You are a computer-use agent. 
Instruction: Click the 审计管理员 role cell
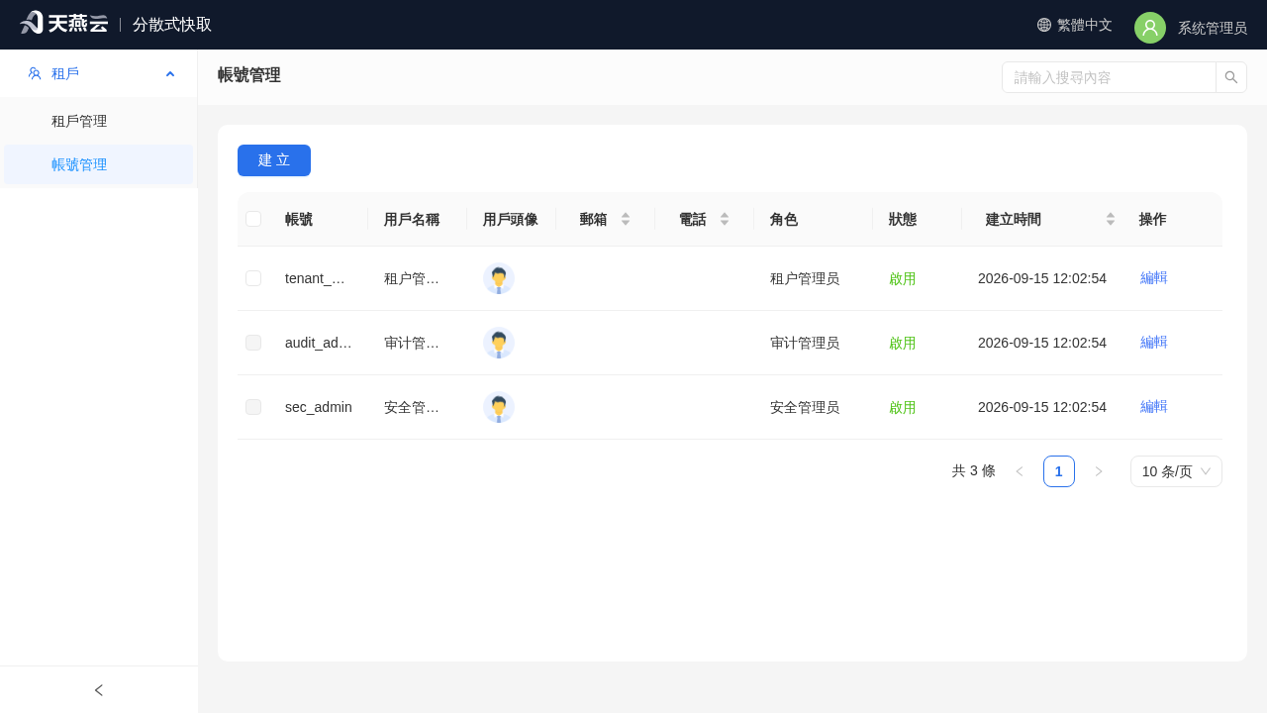(x=805, y=343)
